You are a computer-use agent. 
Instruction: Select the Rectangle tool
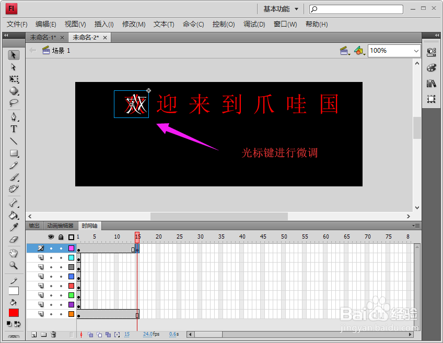click(x=14, y=153)
